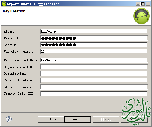Screen dimensions: 152x127
Task: Click the Eclipse icon in title bar
Action: pyautogui.click(x=4, y=4)
